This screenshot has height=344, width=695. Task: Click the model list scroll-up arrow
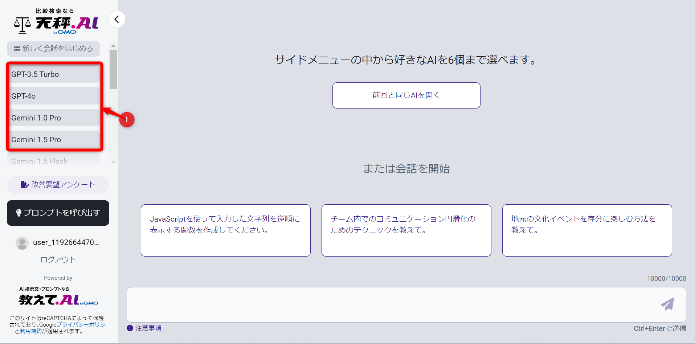[x=113, y=46]
